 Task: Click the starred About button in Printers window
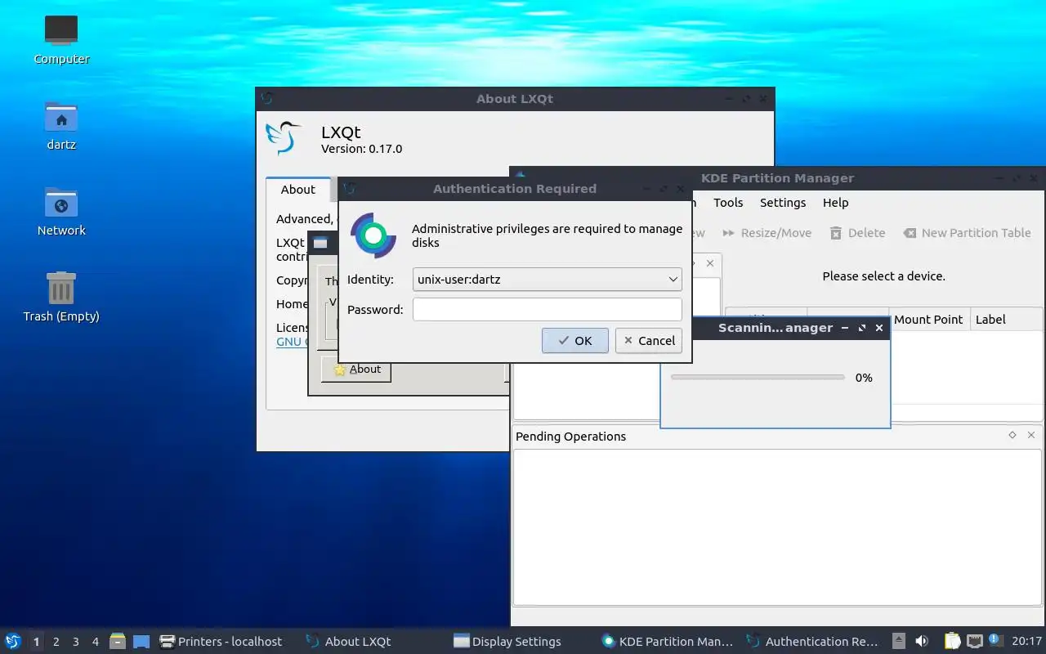[357, 369]
